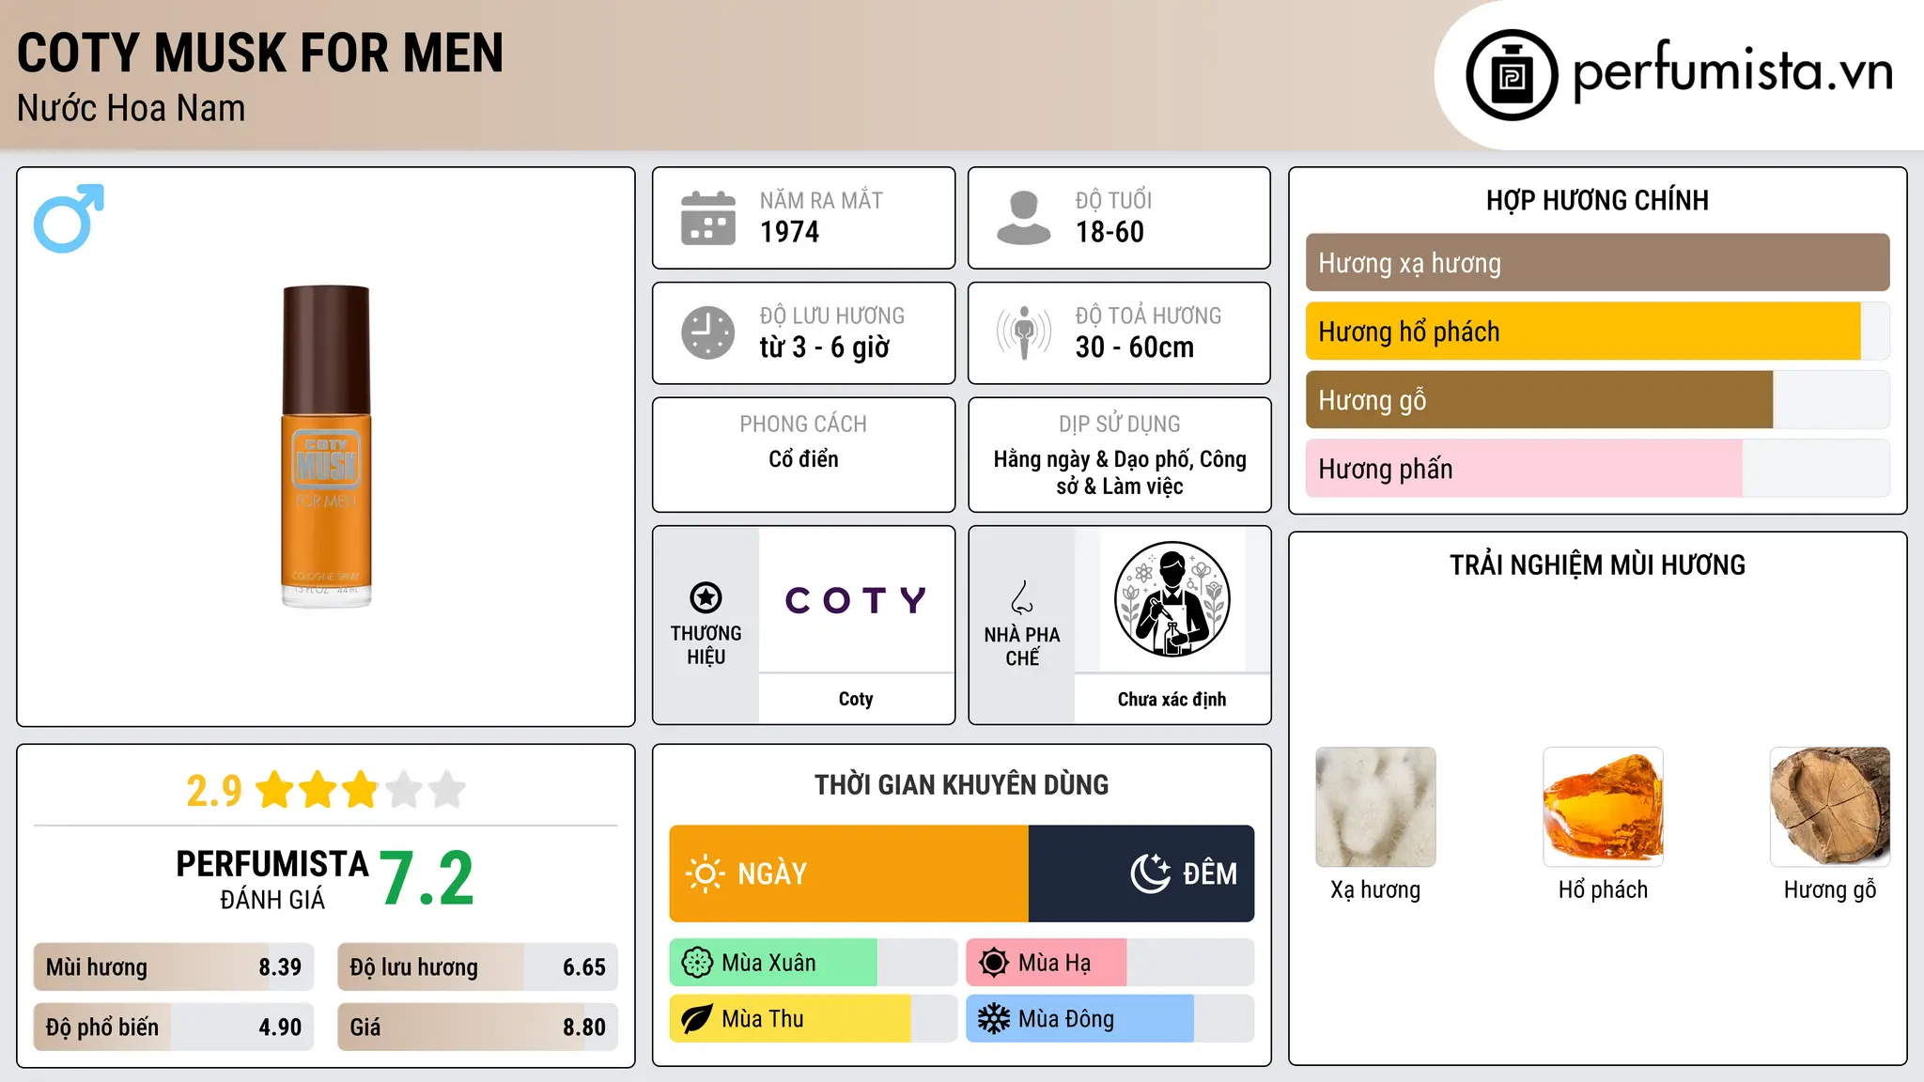Click the fifth grey rating star
Image resolution: width=1924 pixels, height=1082 pixels.
(x=447, y=790)
